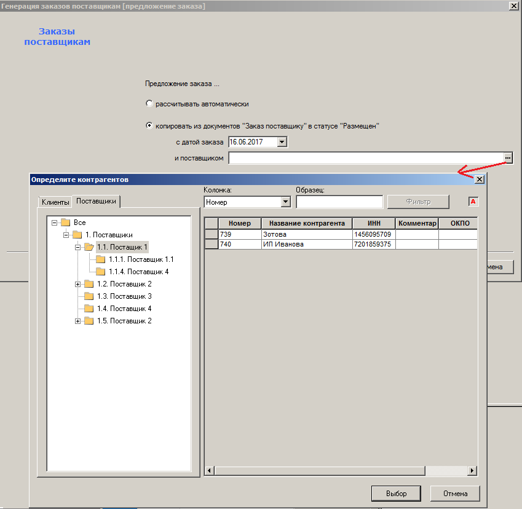Viewport: 522px width, 509px height.
Task: Select row header for row 739
Action: [x=212, y=234]
